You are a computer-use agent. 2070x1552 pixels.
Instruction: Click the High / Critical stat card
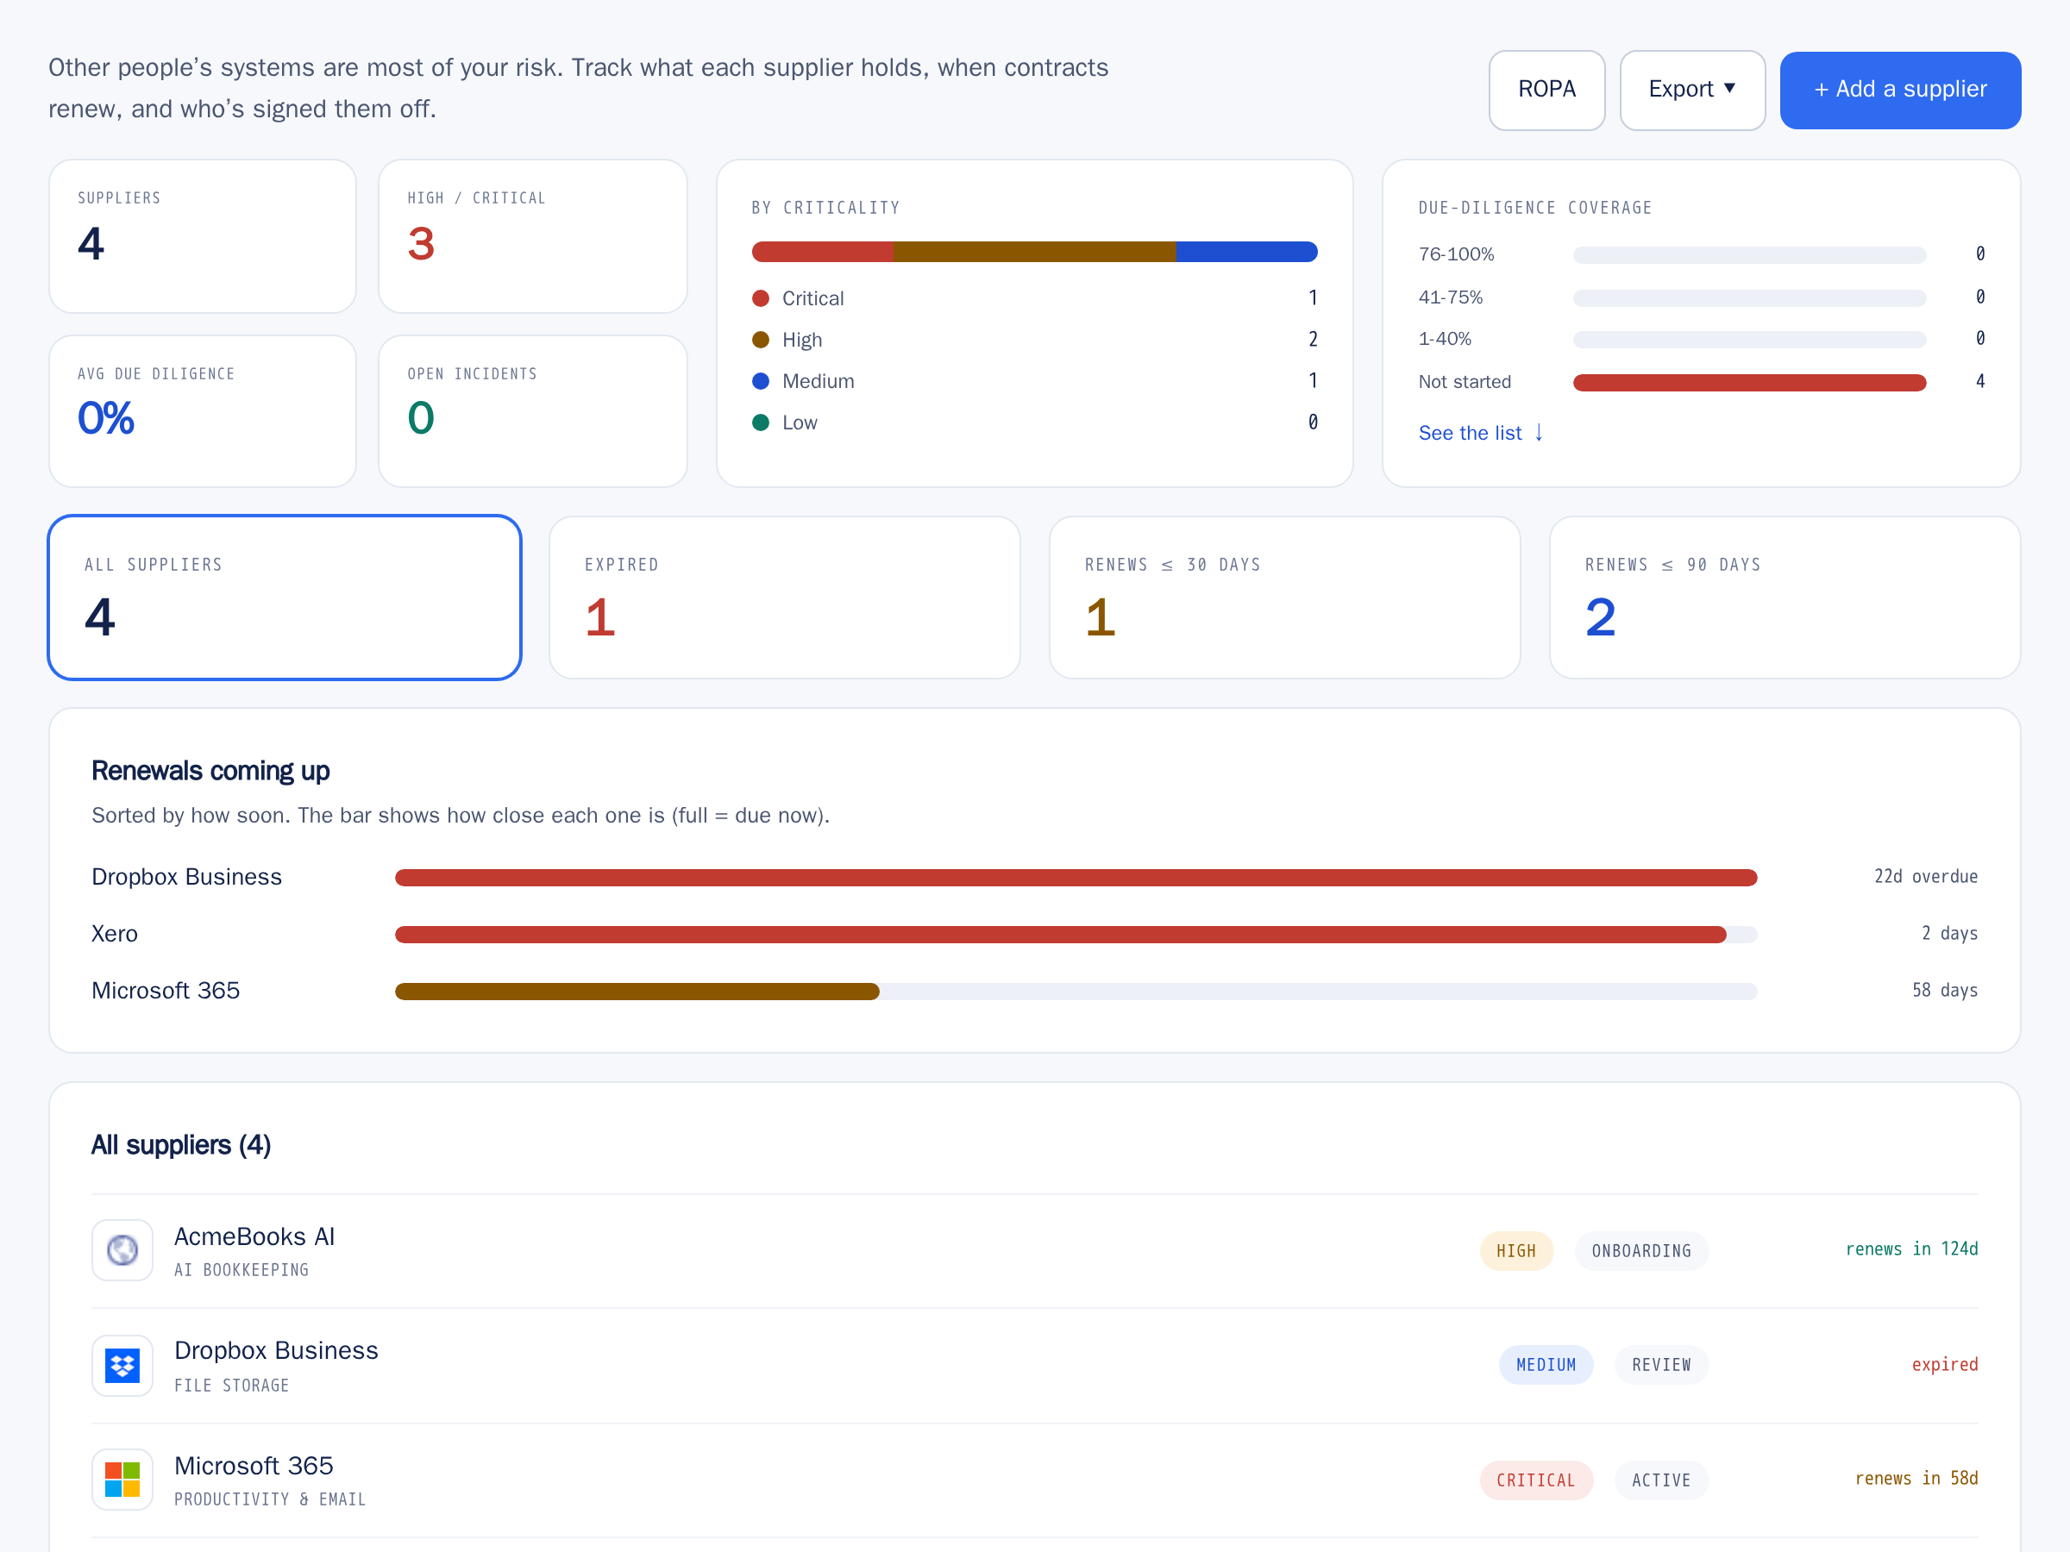click(x=532, y=235)
